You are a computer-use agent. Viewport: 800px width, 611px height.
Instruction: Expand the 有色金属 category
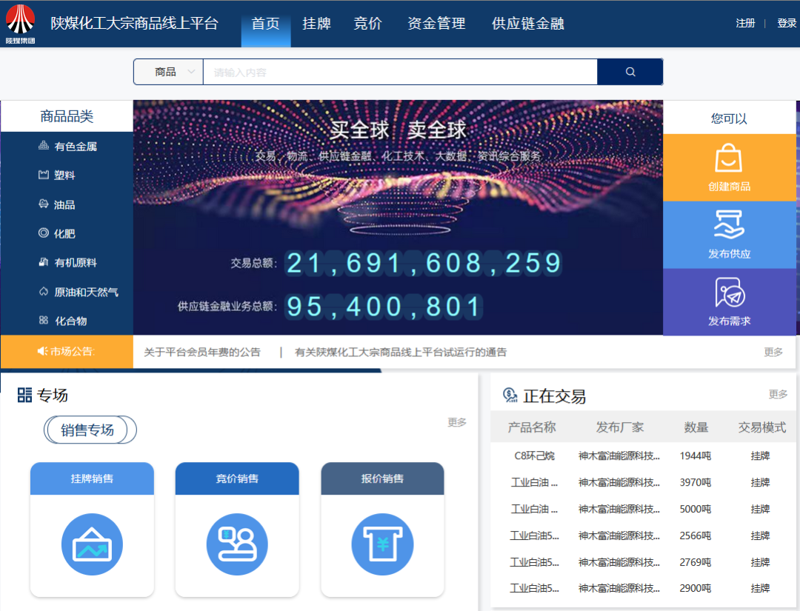pos(75,147)
